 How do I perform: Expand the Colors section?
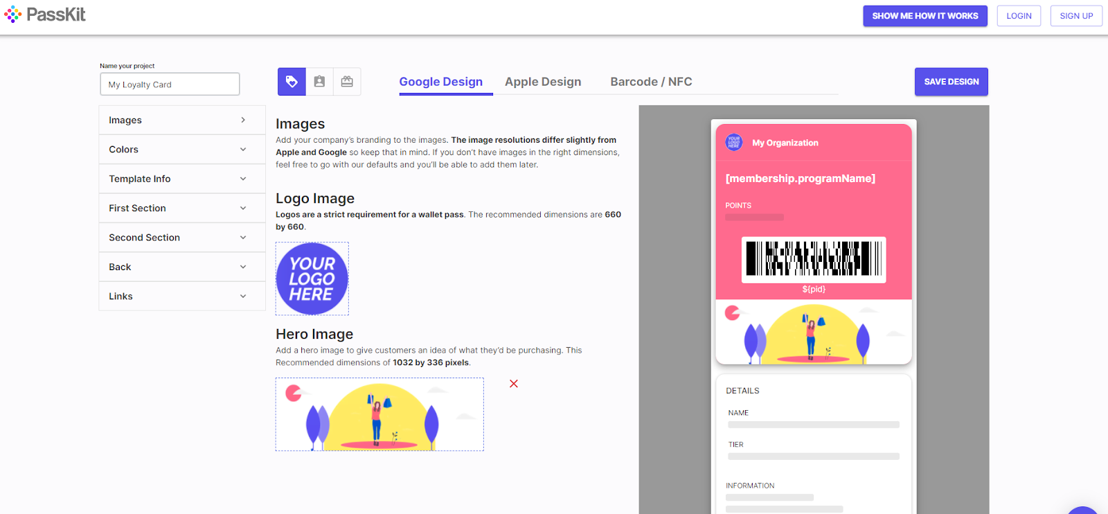click(182, 150)
